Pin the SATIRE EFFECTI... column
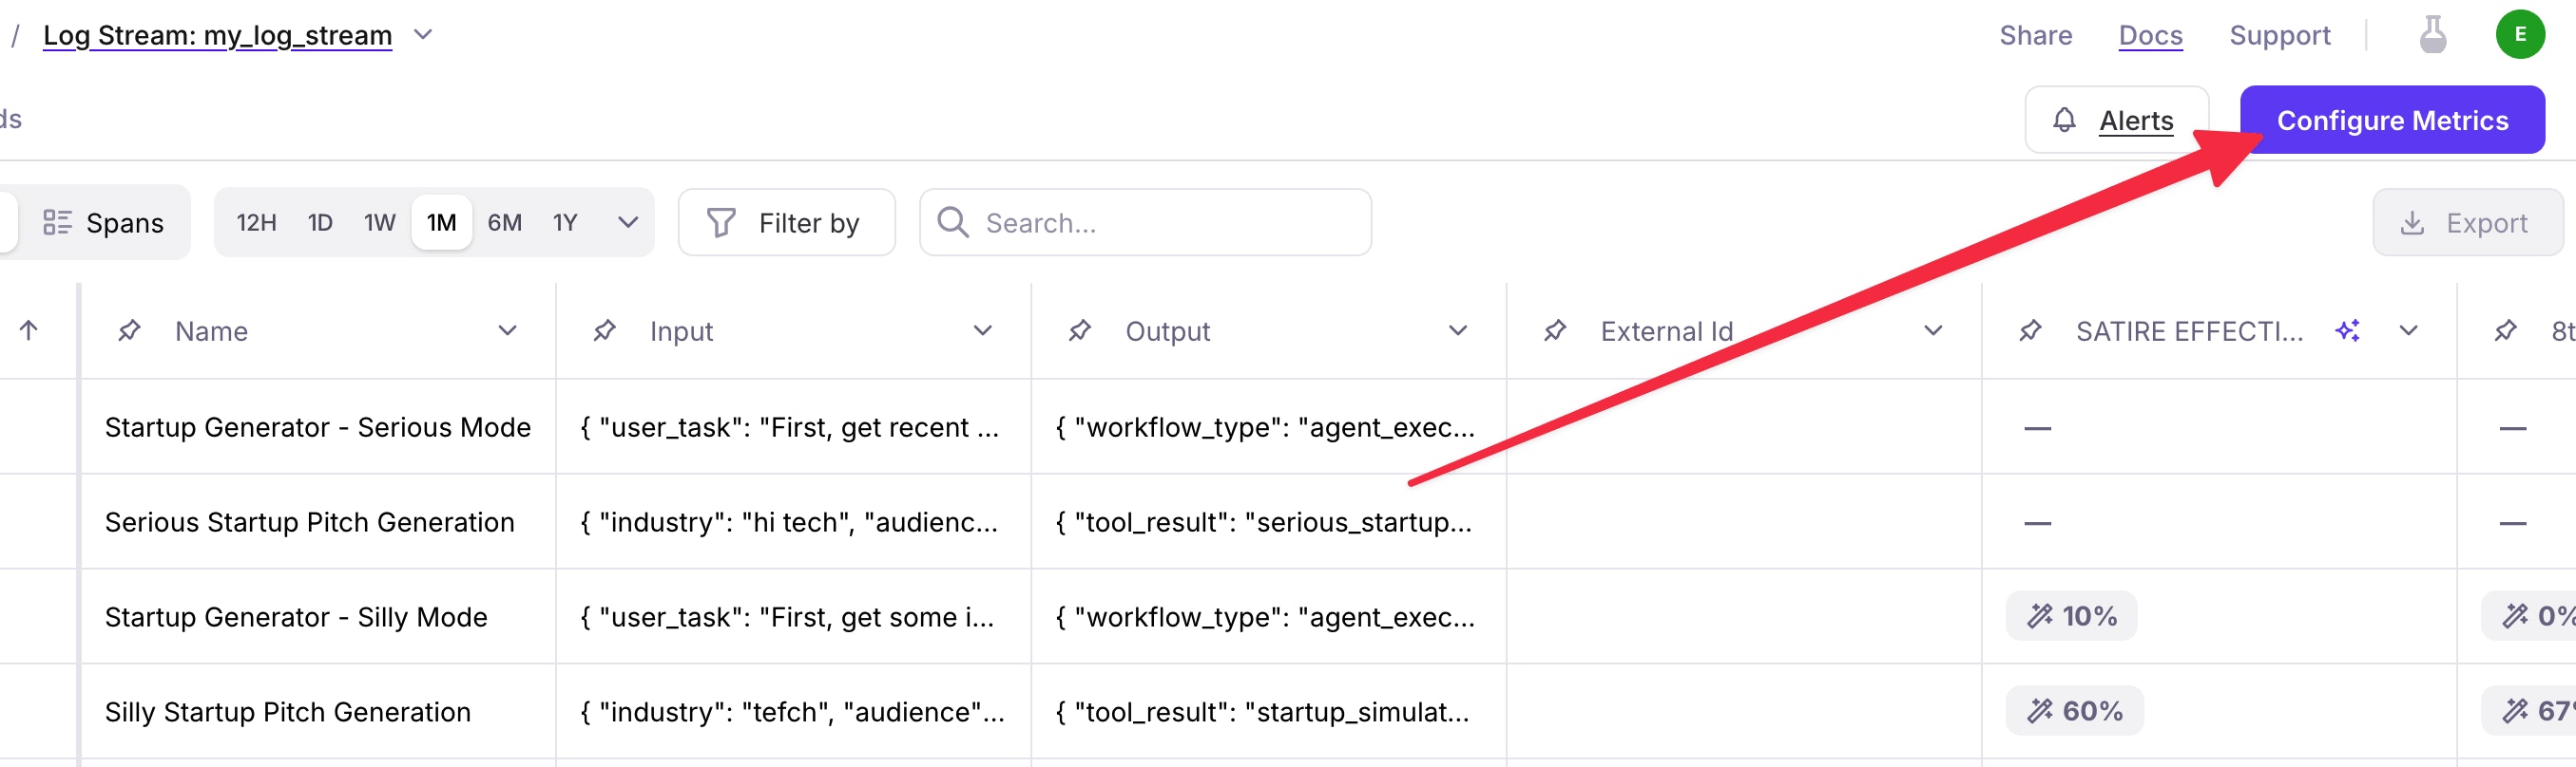2576x767 pixels. [2029, 330]
